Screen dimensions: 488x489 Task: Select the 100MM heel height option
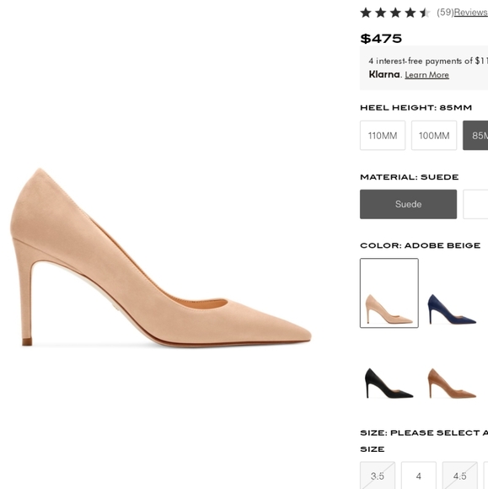click(434, 136)
